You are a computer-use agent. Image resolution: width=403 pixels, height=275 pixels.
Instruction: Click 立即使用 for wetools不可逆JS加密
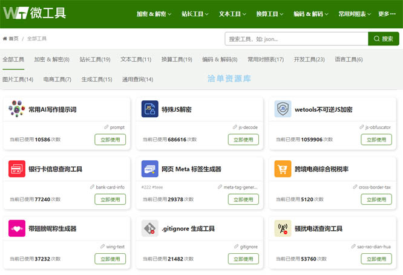click(x=376, y=140)
